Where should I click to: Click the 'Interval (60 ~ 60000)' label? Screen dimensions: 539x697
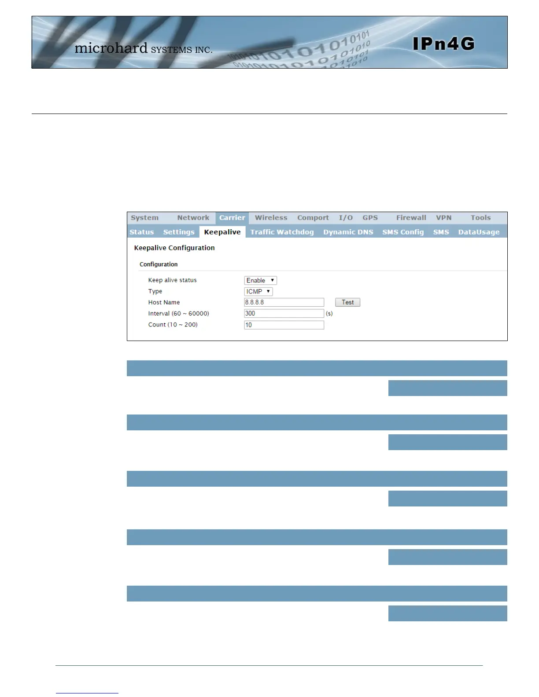point(178,313)
